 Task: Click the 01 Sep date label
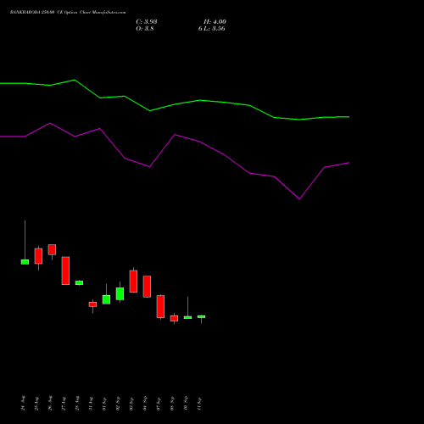(104, 403)
